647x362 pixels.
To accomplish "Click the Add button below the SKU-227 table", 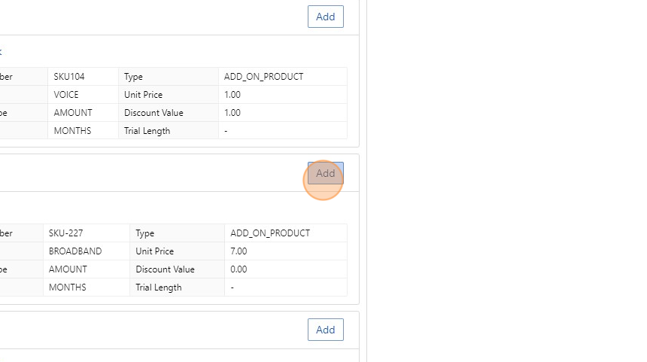I will click(x=325, y=330).
